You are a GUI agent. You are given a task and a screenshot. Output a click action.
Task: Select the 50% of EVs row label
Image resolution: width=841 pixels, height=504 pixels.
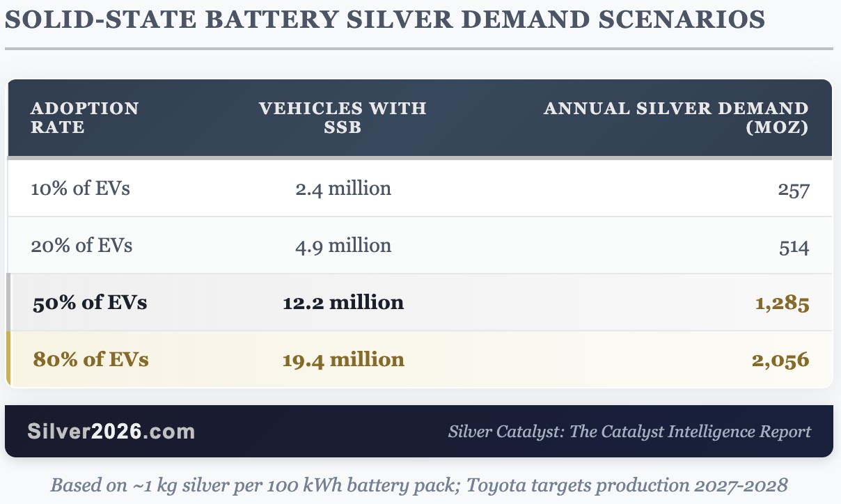[90, 303]
